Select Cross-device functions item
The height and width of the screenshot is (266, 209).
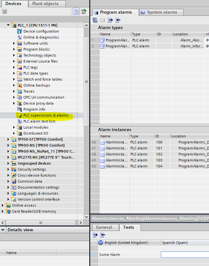(37, 175)
